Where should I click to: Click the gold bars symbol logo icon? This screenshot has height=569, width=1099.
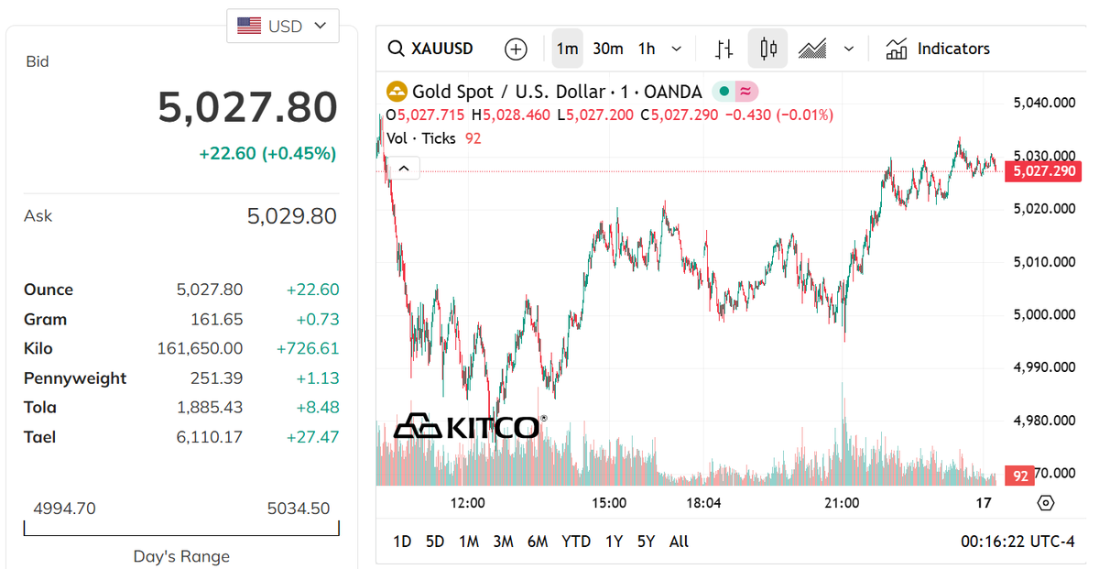tap(397, 92)
